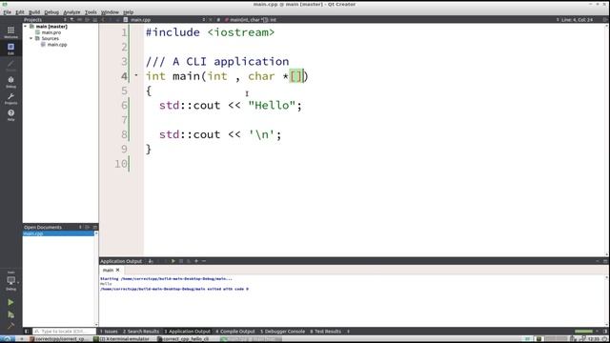Open Debug menu
The height and width of the screenshot is (343, 610).
click(x=51, y=12)
